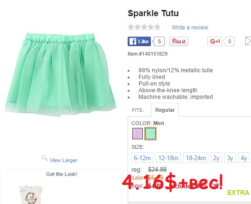Viewport: 251px width, 204px height.
Task: Click the View Larger link
Action: tap(64, 160)
